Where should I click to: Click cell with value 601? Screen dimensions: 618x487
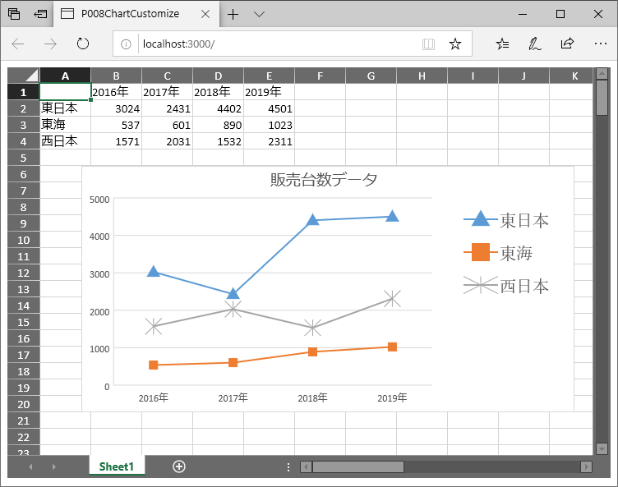[167, 125]
